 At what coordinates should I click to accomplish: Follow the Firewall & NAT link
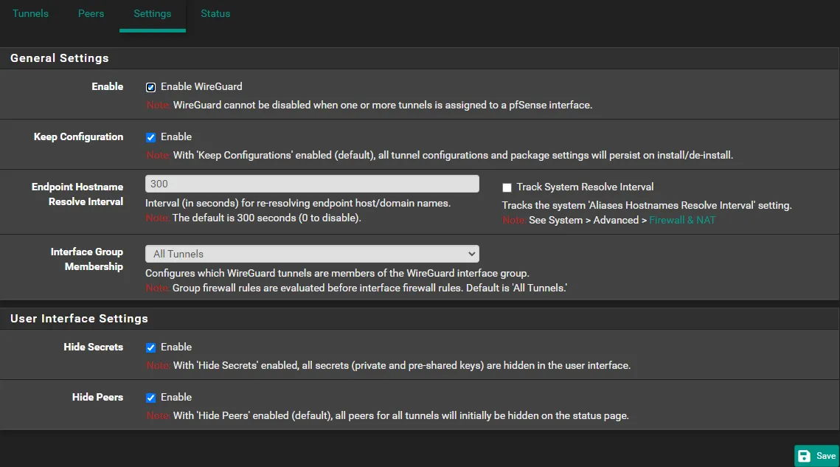(682, 219)
